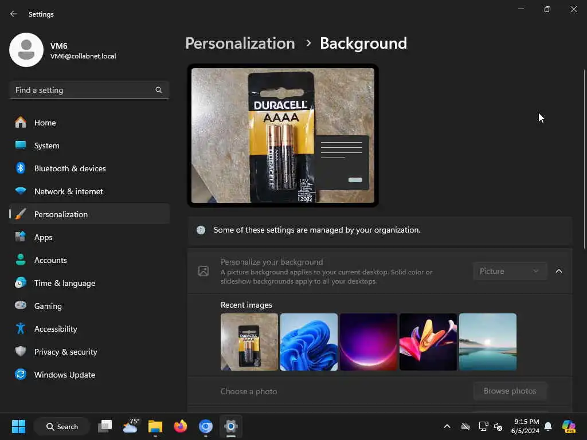This screenshot has height=440, width=587.
Task: Select the Privacy & security shield icon
Action: coord(21,351)
